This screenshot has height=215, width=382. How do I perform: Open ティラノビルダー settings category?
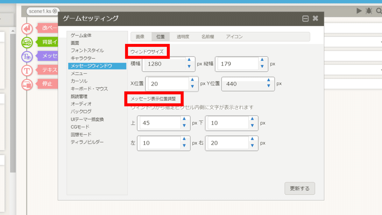point(87,142)
